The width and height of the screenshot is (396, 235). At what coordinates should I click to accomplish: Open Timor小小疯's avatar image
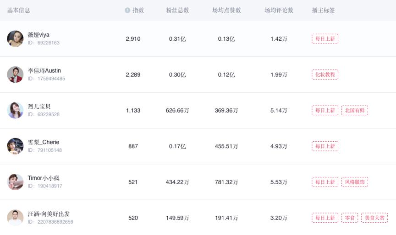click(x=15, y=182)
